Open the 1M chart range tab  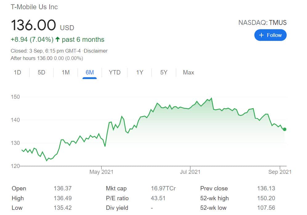(66, 73)
